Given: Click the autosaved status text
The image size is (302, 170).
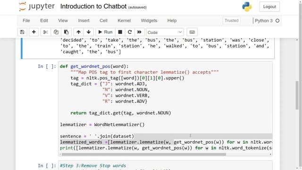Looking at the screenshot, I should tap(137, 8).
